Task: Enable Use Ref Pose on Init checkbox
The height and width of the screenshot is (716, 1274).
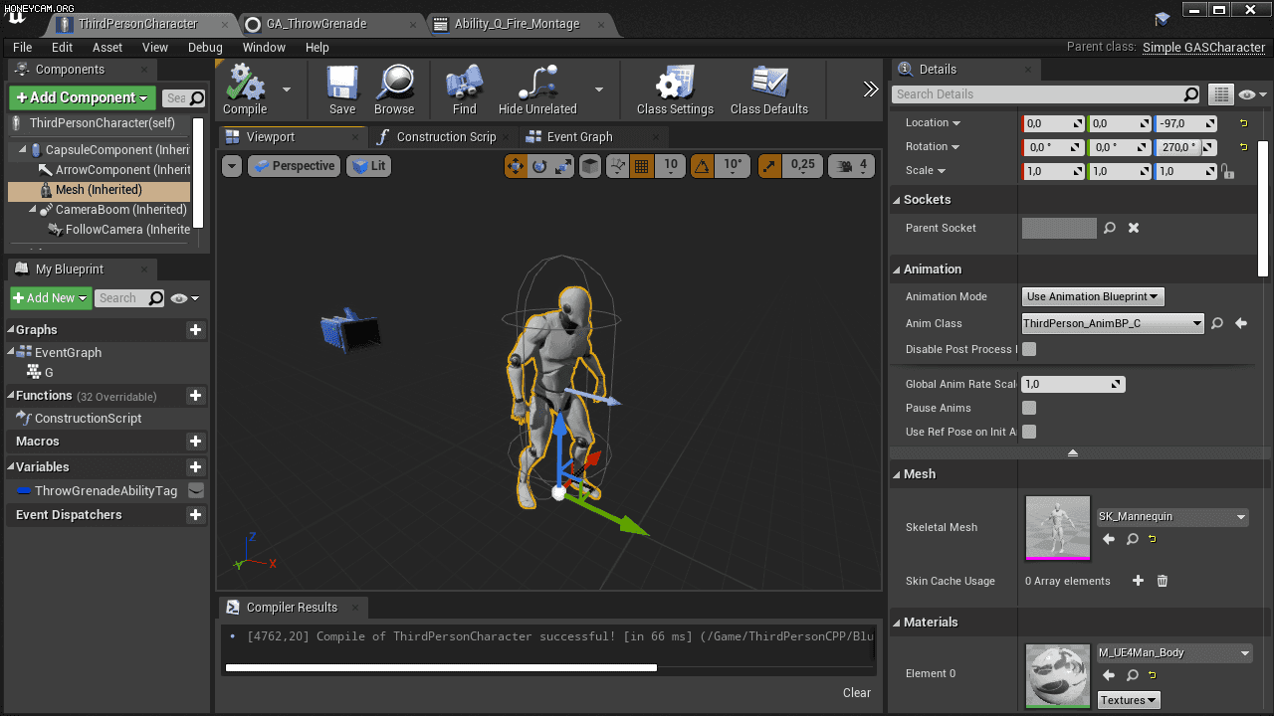Action: pyautogui.click(x=1029, y=432)
